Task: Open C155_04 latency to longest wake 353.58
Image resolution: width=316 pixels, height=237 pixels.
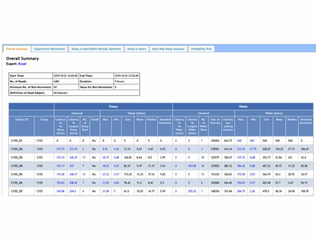Action: pos(192,166)
